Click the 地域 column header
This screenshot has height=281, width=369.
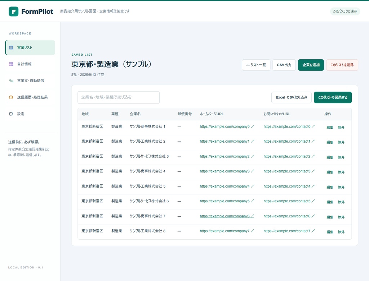(x=85, y=114)
